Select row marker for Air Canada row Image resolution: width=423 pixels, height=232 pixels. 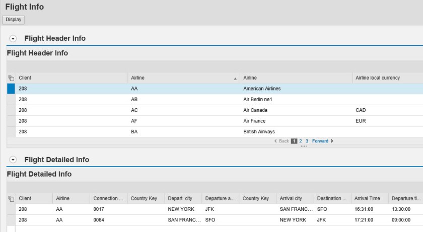pyautogui.click(x=11, y=110)
